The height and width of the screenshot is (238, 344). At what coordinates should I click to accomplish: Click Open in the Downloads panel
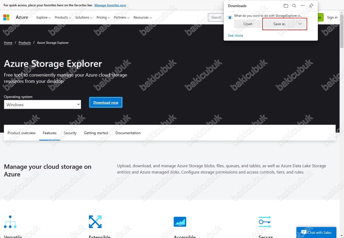tap(248, 24)
